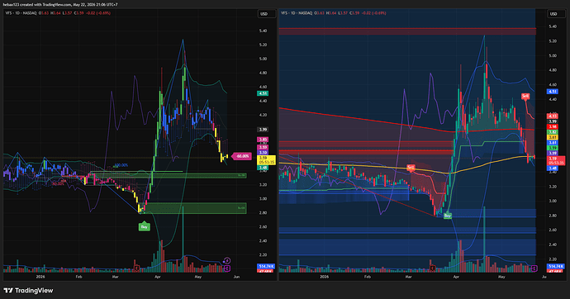The image size is (570, 299).
Task: Click the red 4.13 price label on right chart
Action: pyautogui.click(x=553, y=116)
